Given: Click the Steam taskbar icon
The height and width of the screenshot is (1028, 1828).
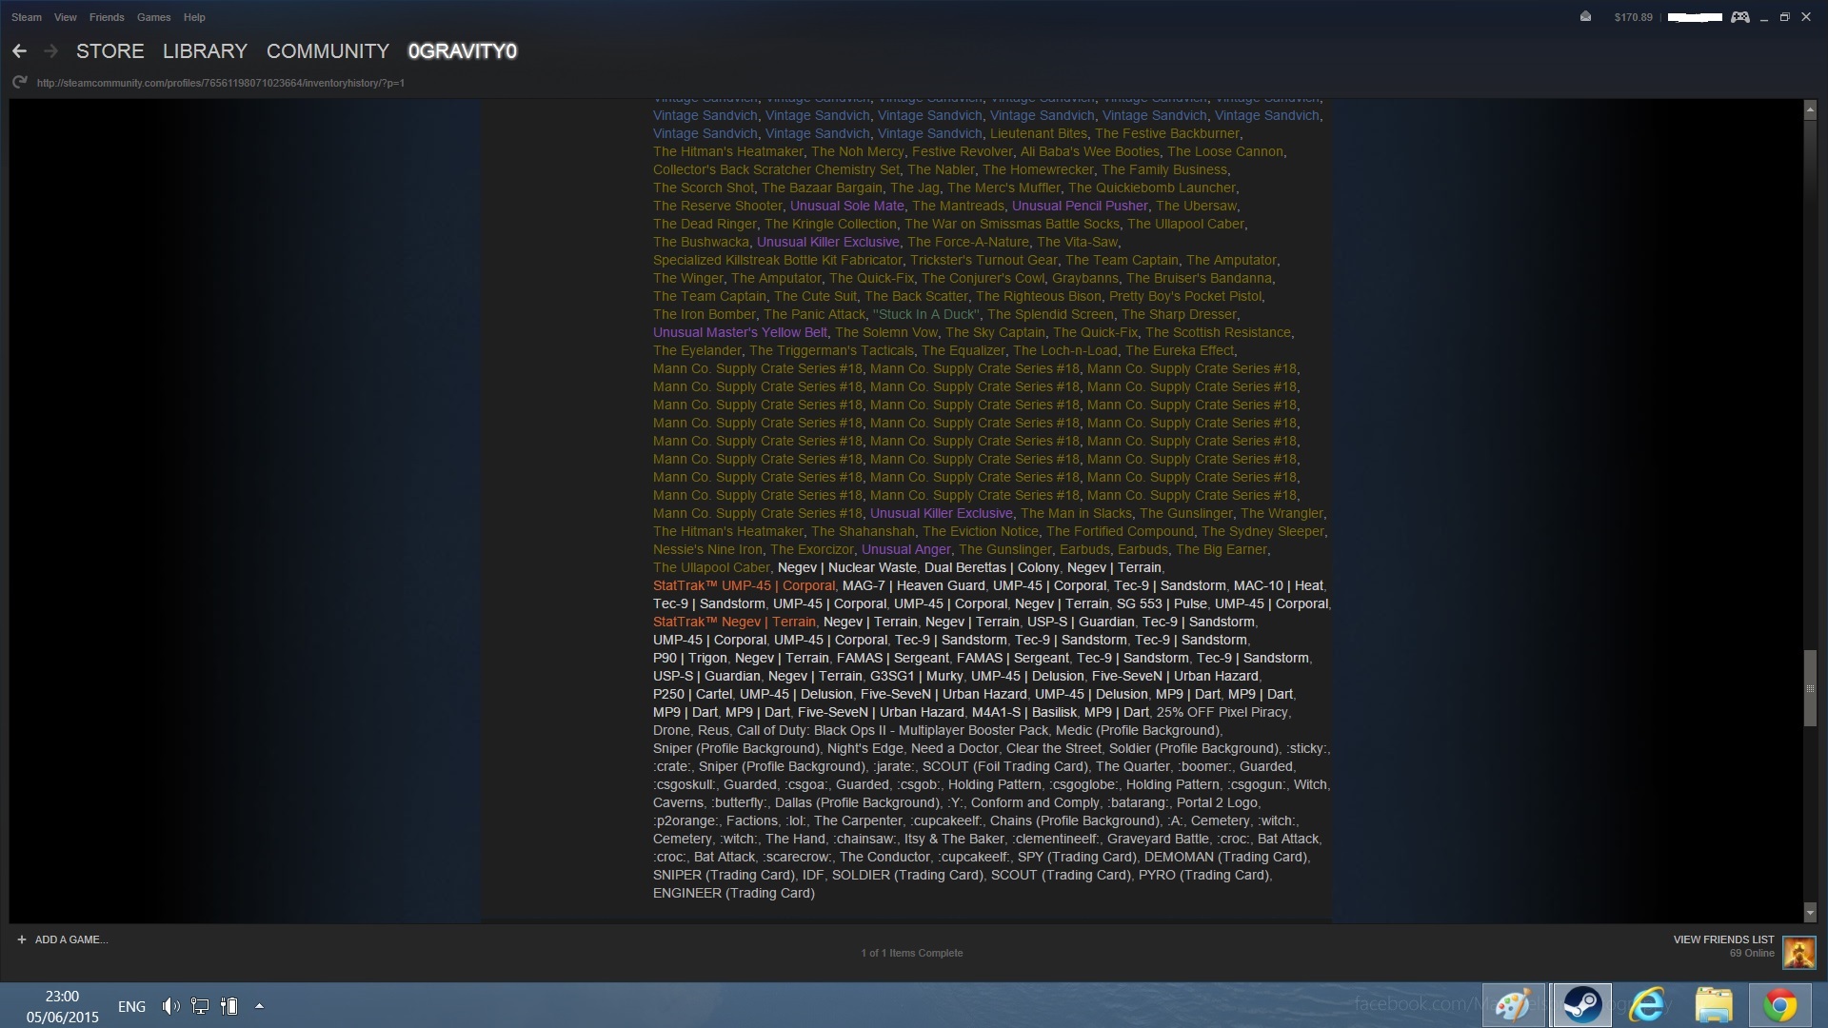Looking at the screenshot, I should pyautogui.click(x=1581, y=1005).
